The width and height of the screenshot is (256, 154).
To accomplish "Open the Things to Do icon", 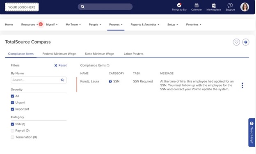I will (179, 5).
